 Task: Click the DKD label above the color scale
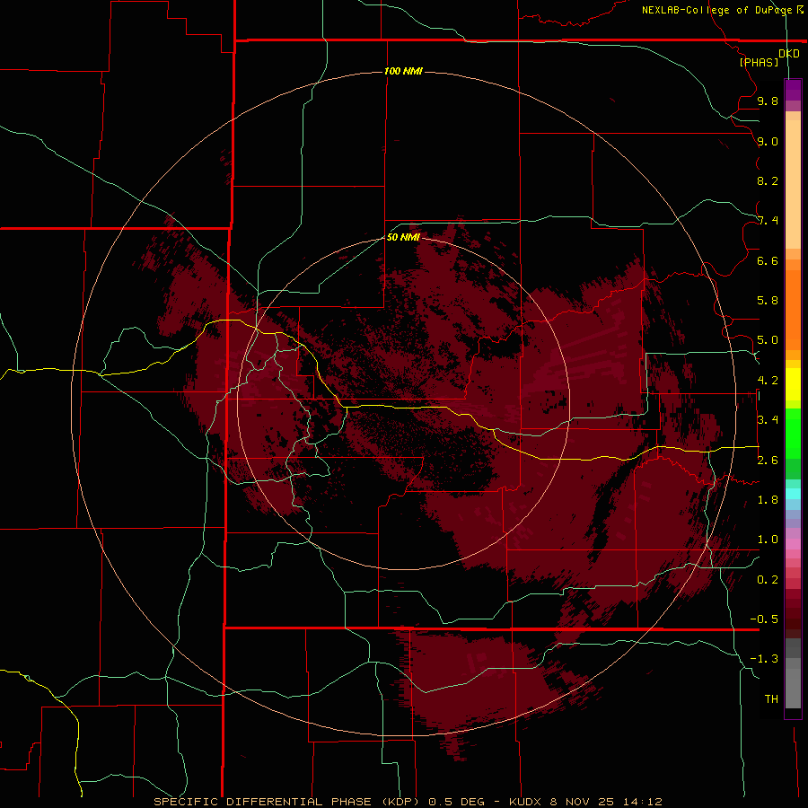(x=789, y=54)
